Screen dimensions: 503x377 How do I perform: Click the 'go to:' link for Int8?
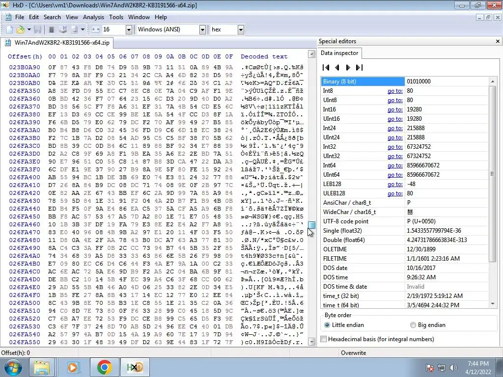pos(395,91)
